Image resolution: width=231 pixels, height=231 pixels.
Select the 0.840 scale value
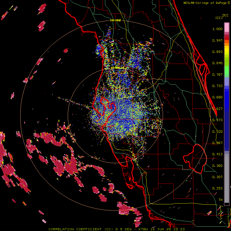pos(217,63)
